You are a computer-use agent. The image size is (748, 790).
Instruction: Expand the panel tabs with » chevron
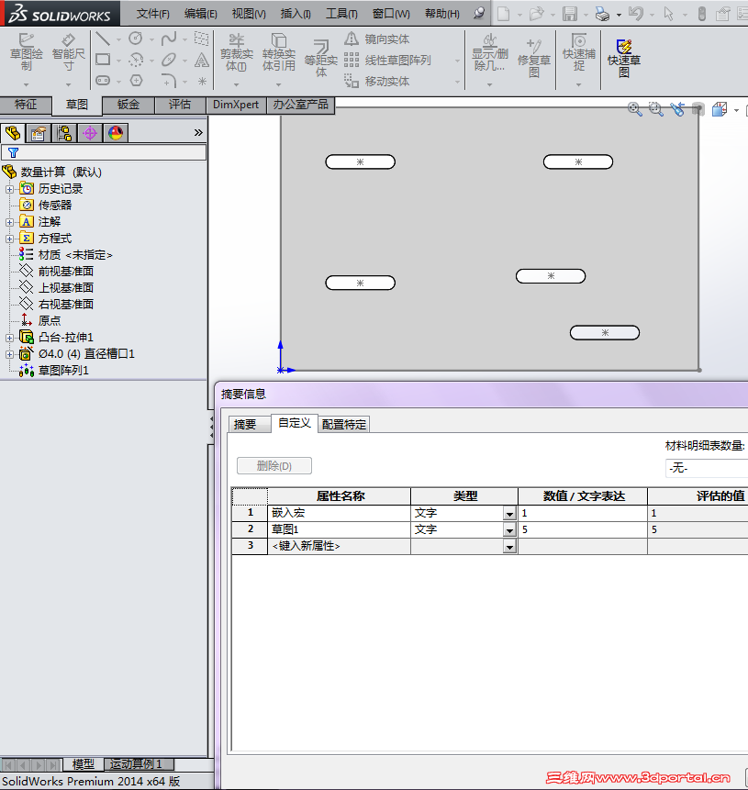pos(198,132)
